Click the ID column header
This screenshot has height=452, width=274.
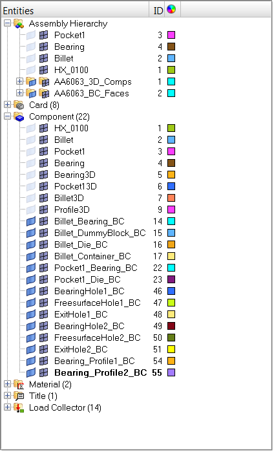pyautogui.click(x=157, y=10)
